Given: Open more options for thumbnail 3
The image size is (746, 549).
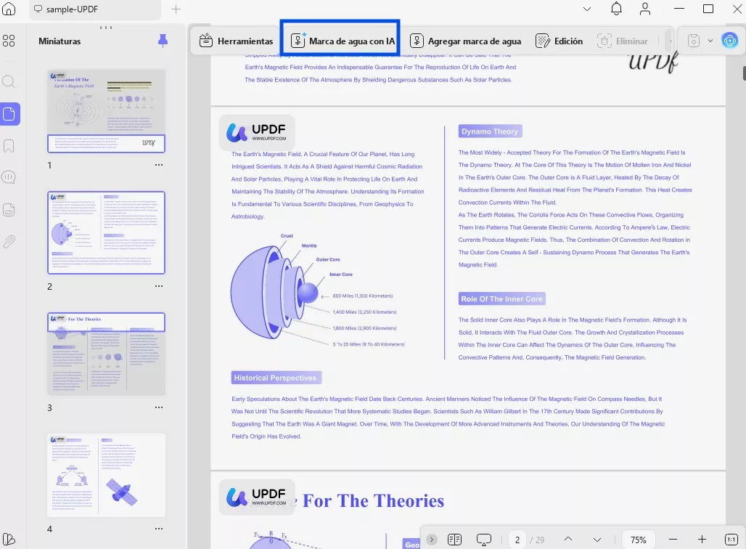Looking at the screenshot, I should 159,407.
